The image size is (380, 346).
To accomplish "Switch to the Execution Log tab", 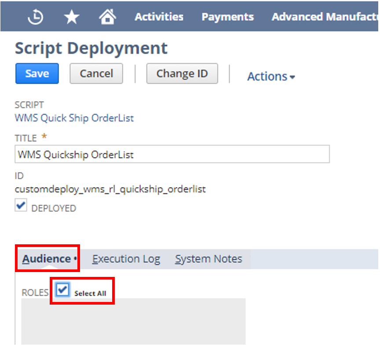I will (x=126, y=259).
